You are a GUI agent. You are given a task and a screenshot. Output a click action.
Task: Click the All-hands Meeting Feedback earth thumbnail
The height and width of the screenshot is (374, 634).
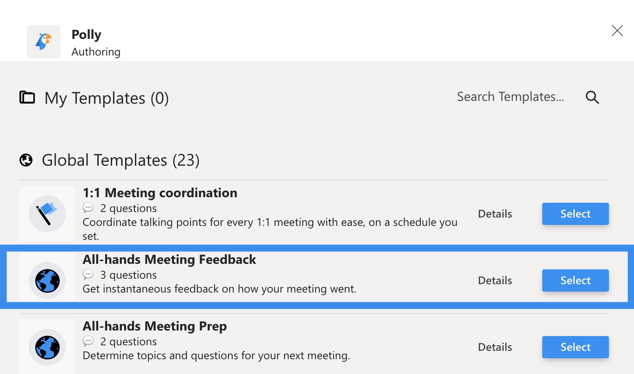47,280
